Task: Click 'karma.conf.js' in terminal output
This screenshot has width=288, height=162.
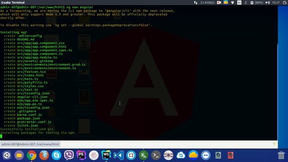Action: (x=30, y=115)
